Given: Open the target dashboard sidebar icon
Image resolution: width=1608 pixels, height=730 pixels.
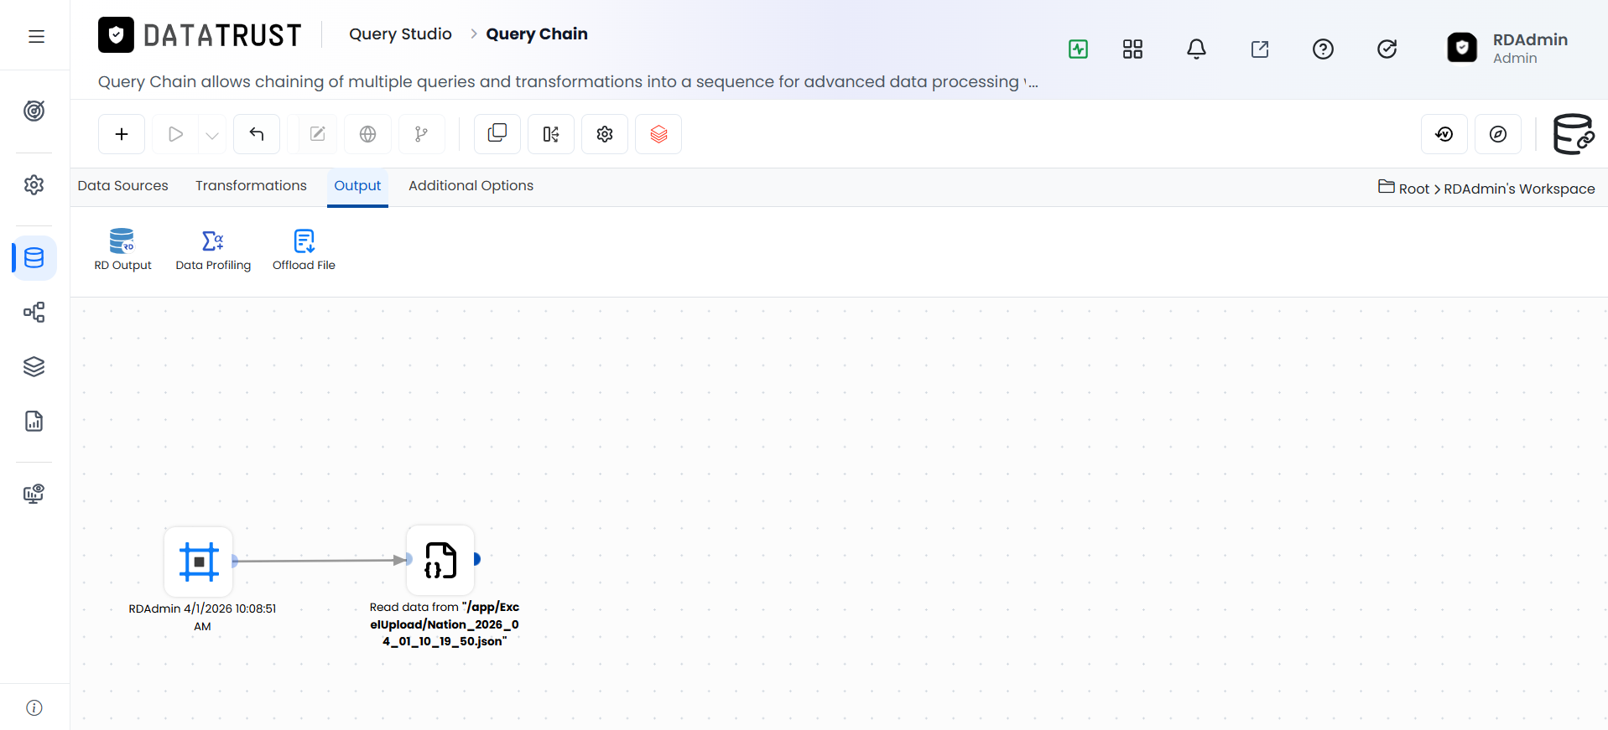Looking at the screenshot, I should pyautogui.click(x=34, y=111).
